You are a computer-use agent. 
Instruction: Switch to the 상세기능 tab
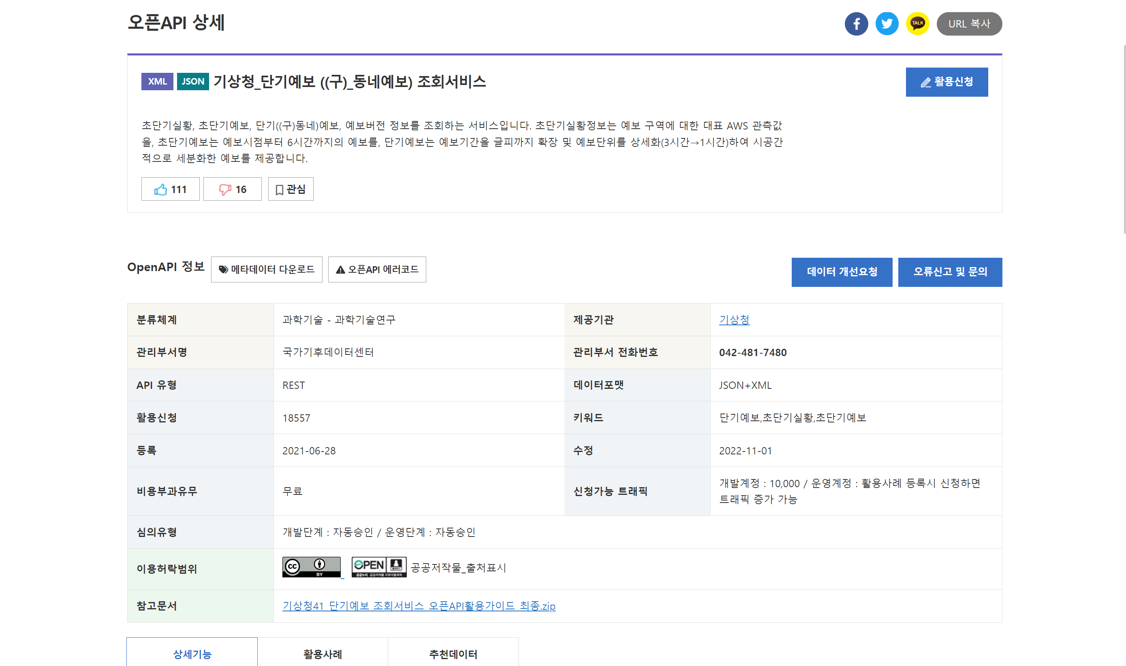[x=192, y=653]
